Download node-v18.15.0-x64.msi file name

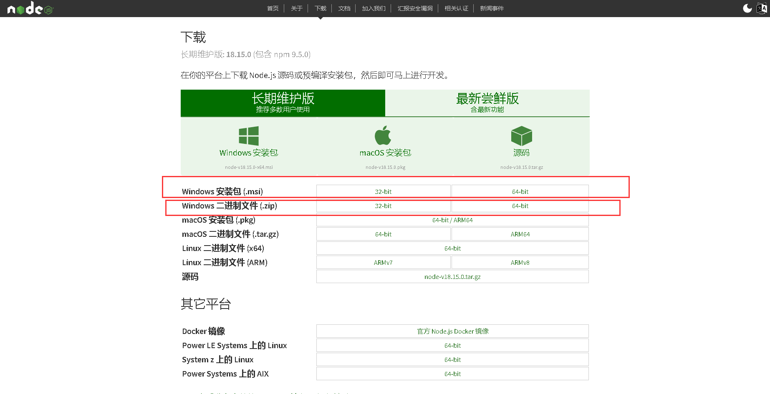pos(249,167)
